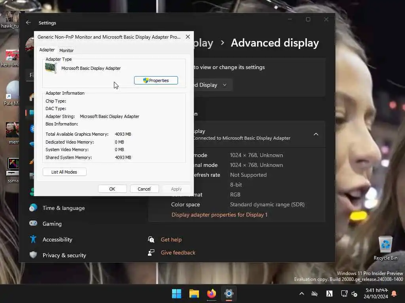The height and width of the screenshot is (303, 405).
Task: Open Accessibility settings
Action: click(x=57, y=239)
